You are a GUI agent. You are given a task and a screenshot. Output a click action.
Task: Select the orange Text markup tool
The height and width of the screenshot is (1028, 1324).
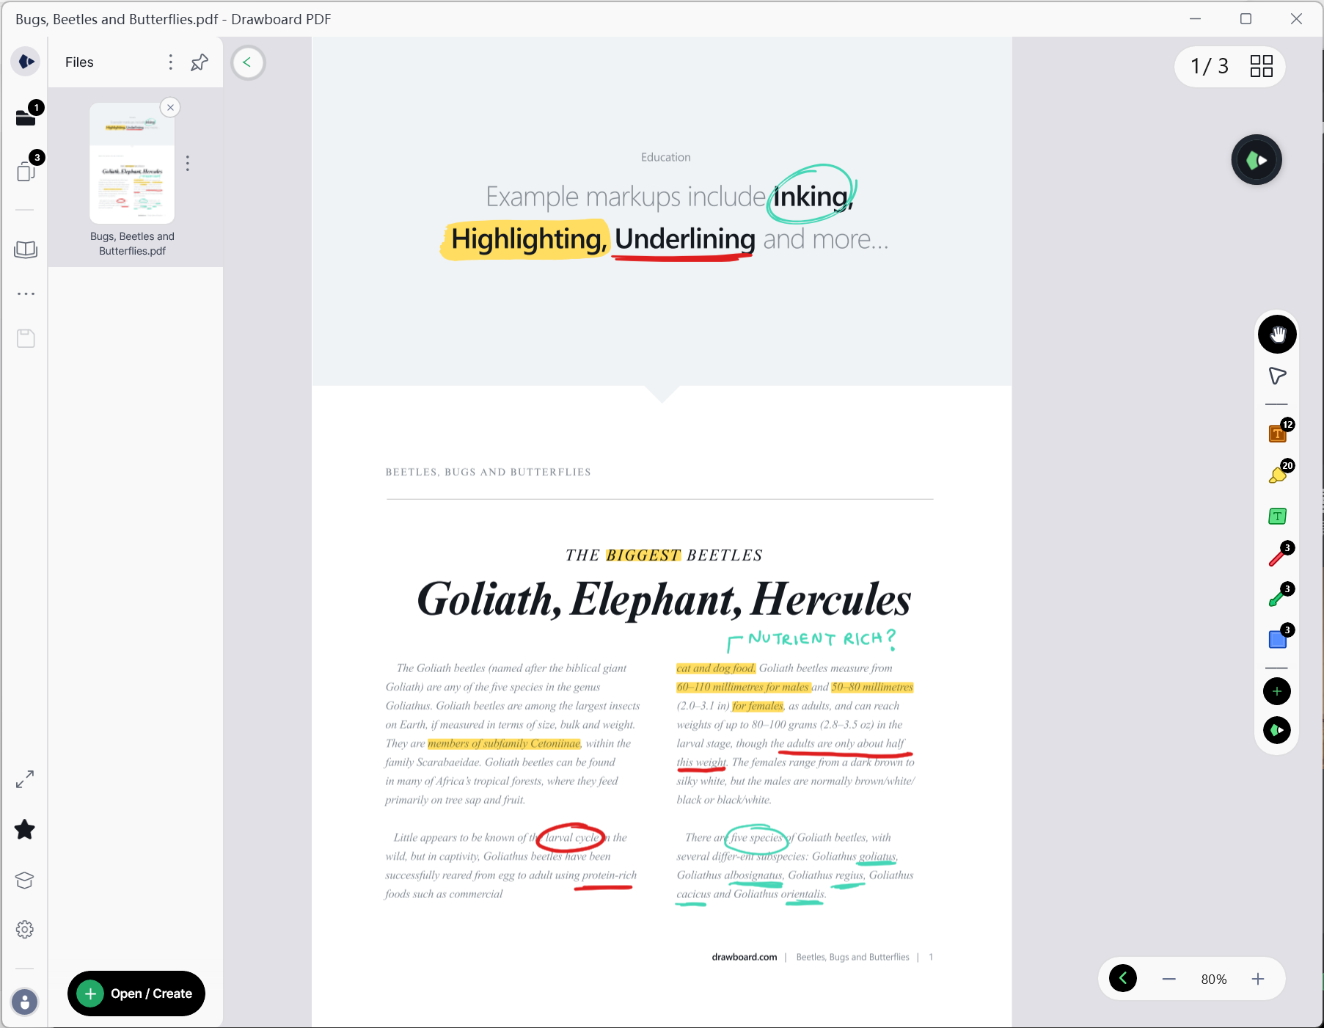1276,433
